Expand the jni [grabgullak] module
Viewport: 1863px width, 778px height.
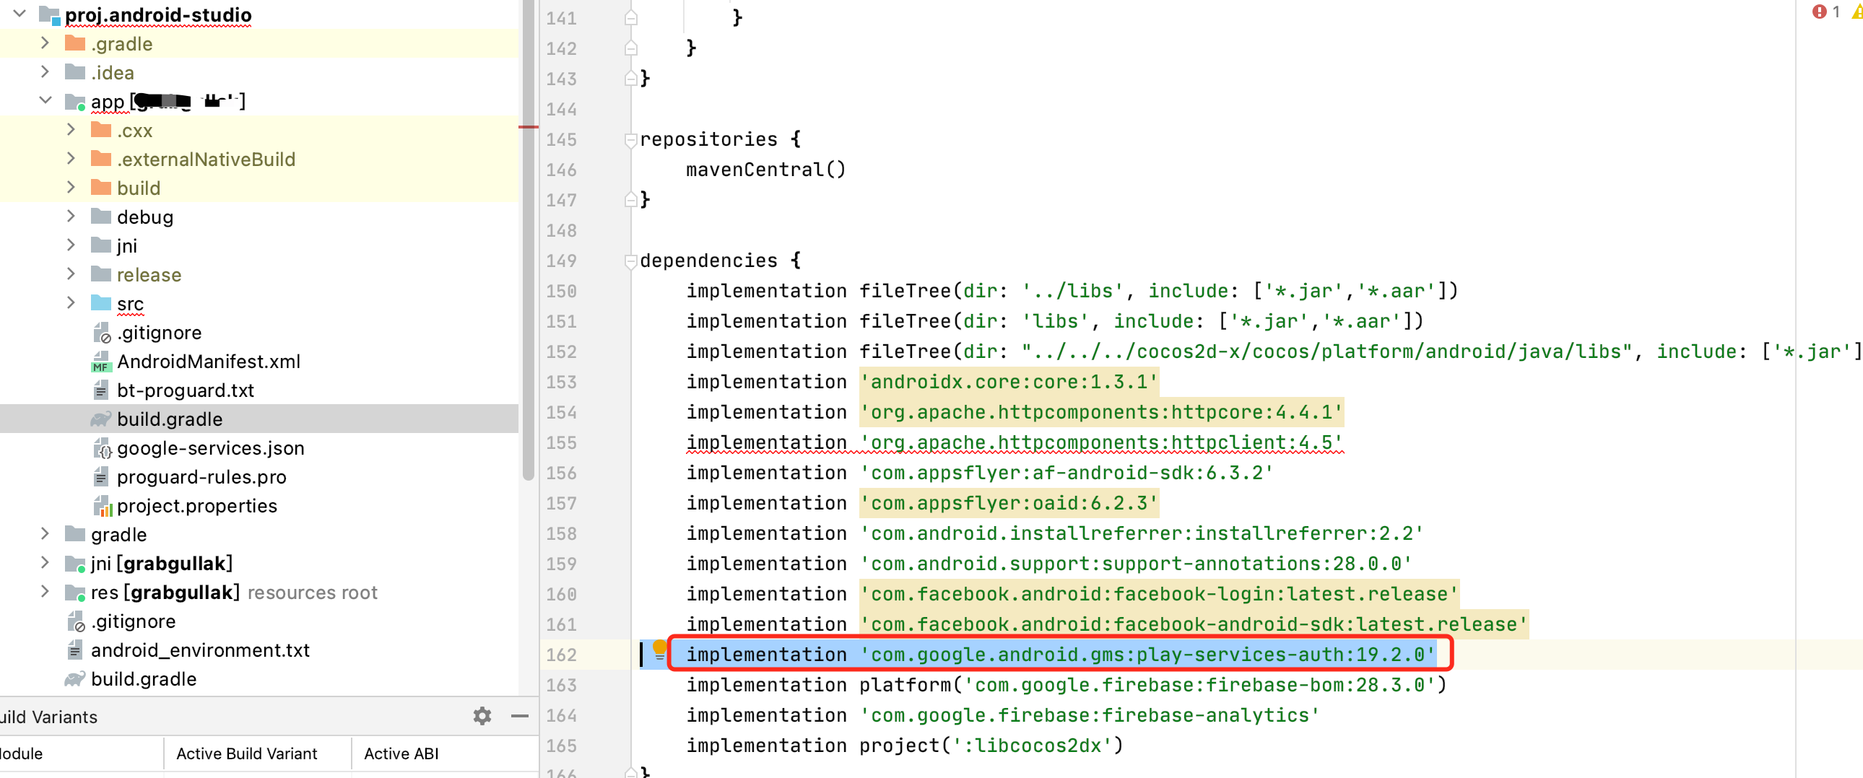point(45,562)
